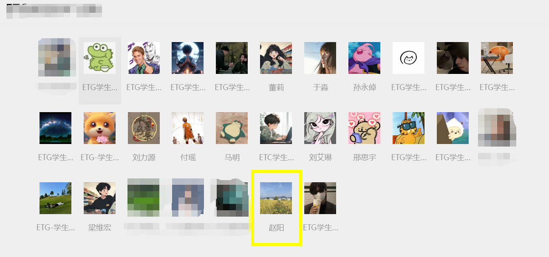This screenshot has width=549, height=257.
Task: Click 邢思宇's bear with hearts avatar
Action: click(x=365, y=128)
